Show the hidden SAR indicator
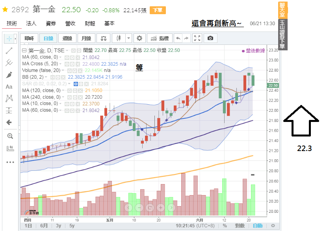This screenshot has height=236, width=327. point(76,84)
